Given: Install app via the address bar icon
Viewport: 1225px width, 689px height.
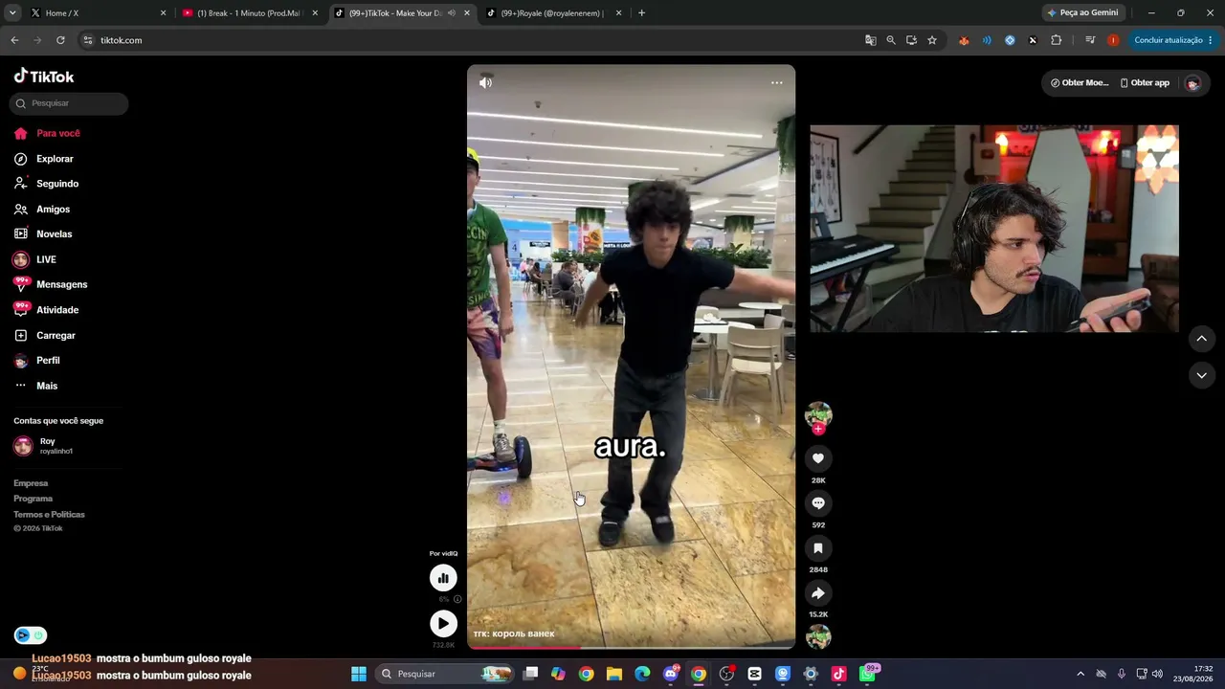Looking at the screenshot, I should pyautogui.click(x=911, y=40).
